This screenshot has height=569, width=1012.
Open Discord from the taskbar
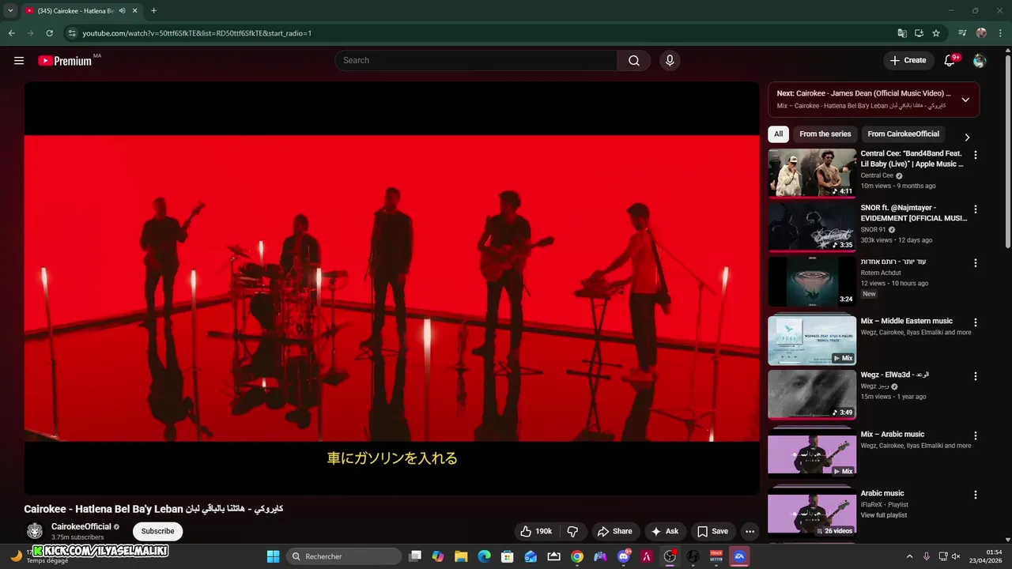(623, 556)
